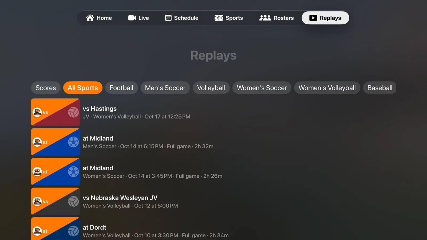This screenshot has height=240, width=427.
Task: Open 'at Midland' Women's Soccer replay title
Action: (98, 168)
